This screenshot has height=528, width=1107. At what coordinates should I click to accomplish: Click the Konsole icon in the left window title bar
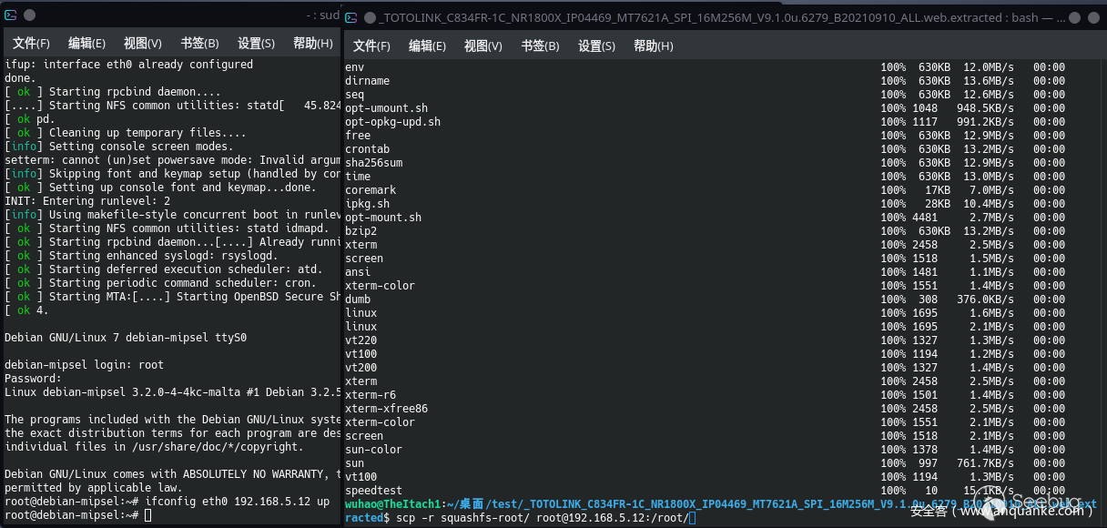[10, 15]
